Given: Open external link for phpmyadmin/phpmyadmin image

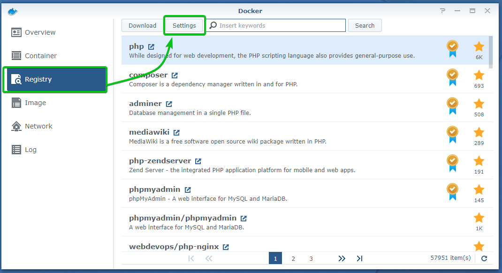Looking at the screenshot, I should 243,218.
